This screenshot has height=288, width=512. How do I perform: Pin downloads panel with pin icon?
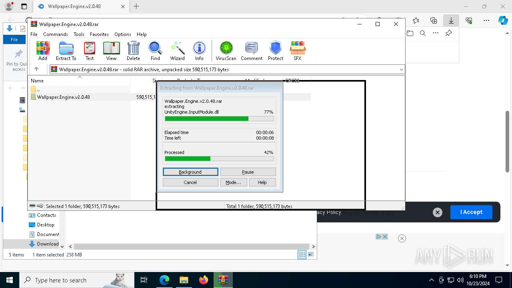pyautogui.click(x=448, y=33)
